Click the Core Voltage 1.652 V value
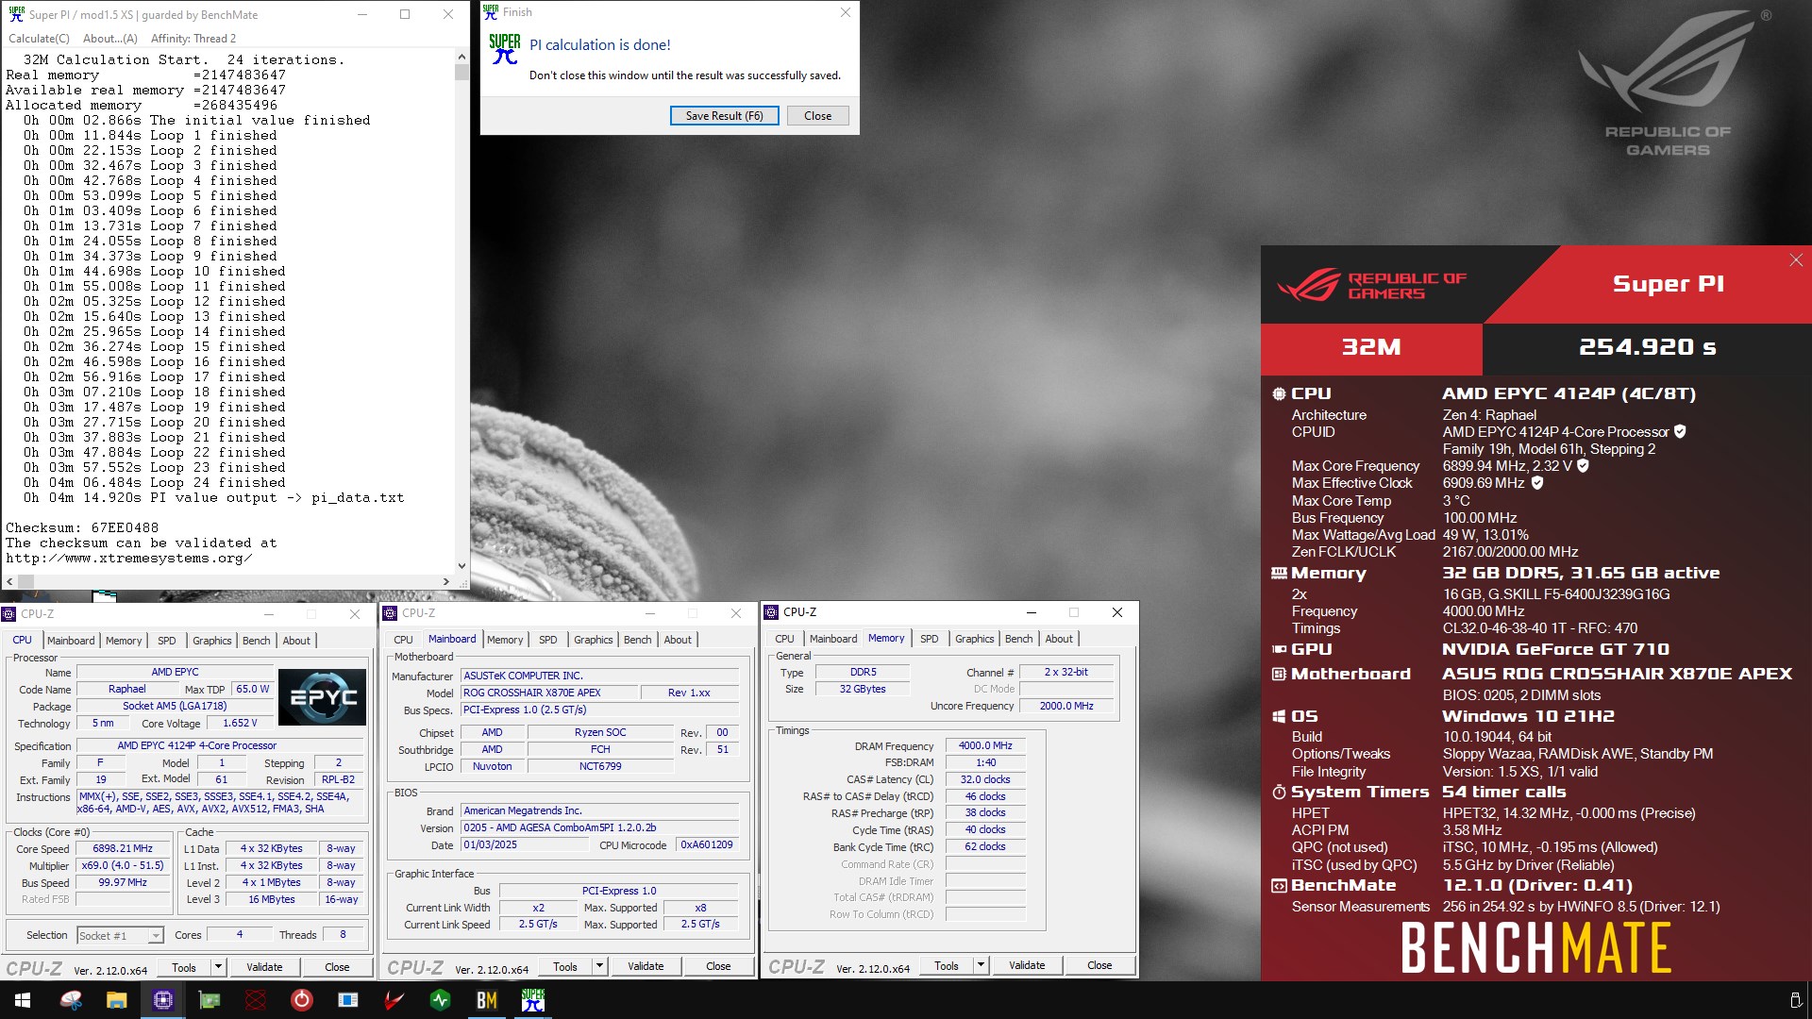 coord(240,723)
